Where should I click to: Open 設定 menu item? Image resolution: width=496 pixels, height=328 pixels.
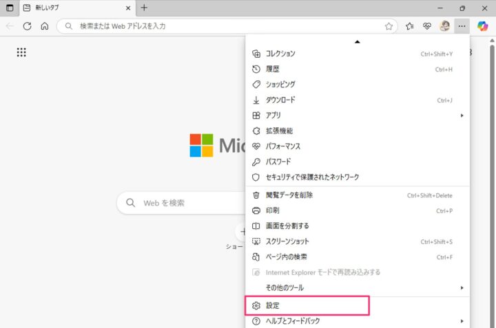pyautogui.click(x=358, y=305)
